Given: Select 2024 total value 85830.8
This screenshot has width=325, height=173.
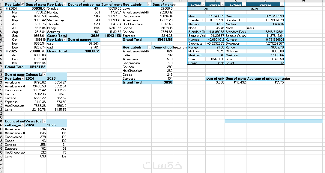Looking at the screenshot, I should click(35, 8).
